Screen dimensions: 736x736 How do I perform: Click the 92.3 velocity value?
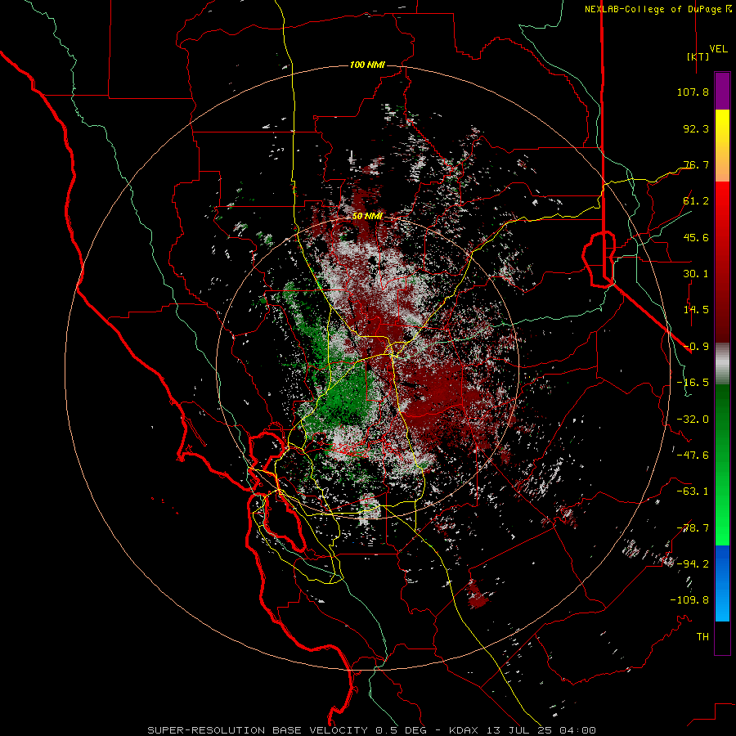pyautogui.click(x=696, y=128)
